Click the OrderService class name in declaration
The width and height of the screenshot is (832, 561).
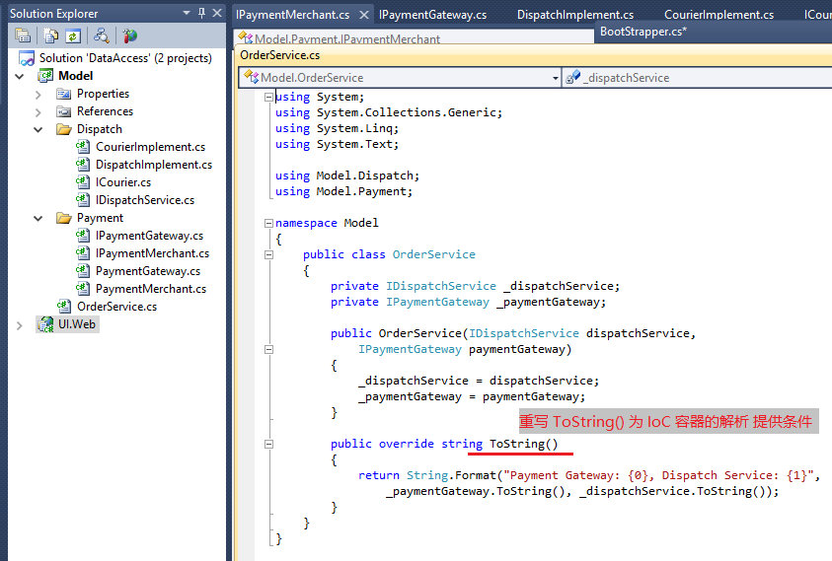point(434,254)
